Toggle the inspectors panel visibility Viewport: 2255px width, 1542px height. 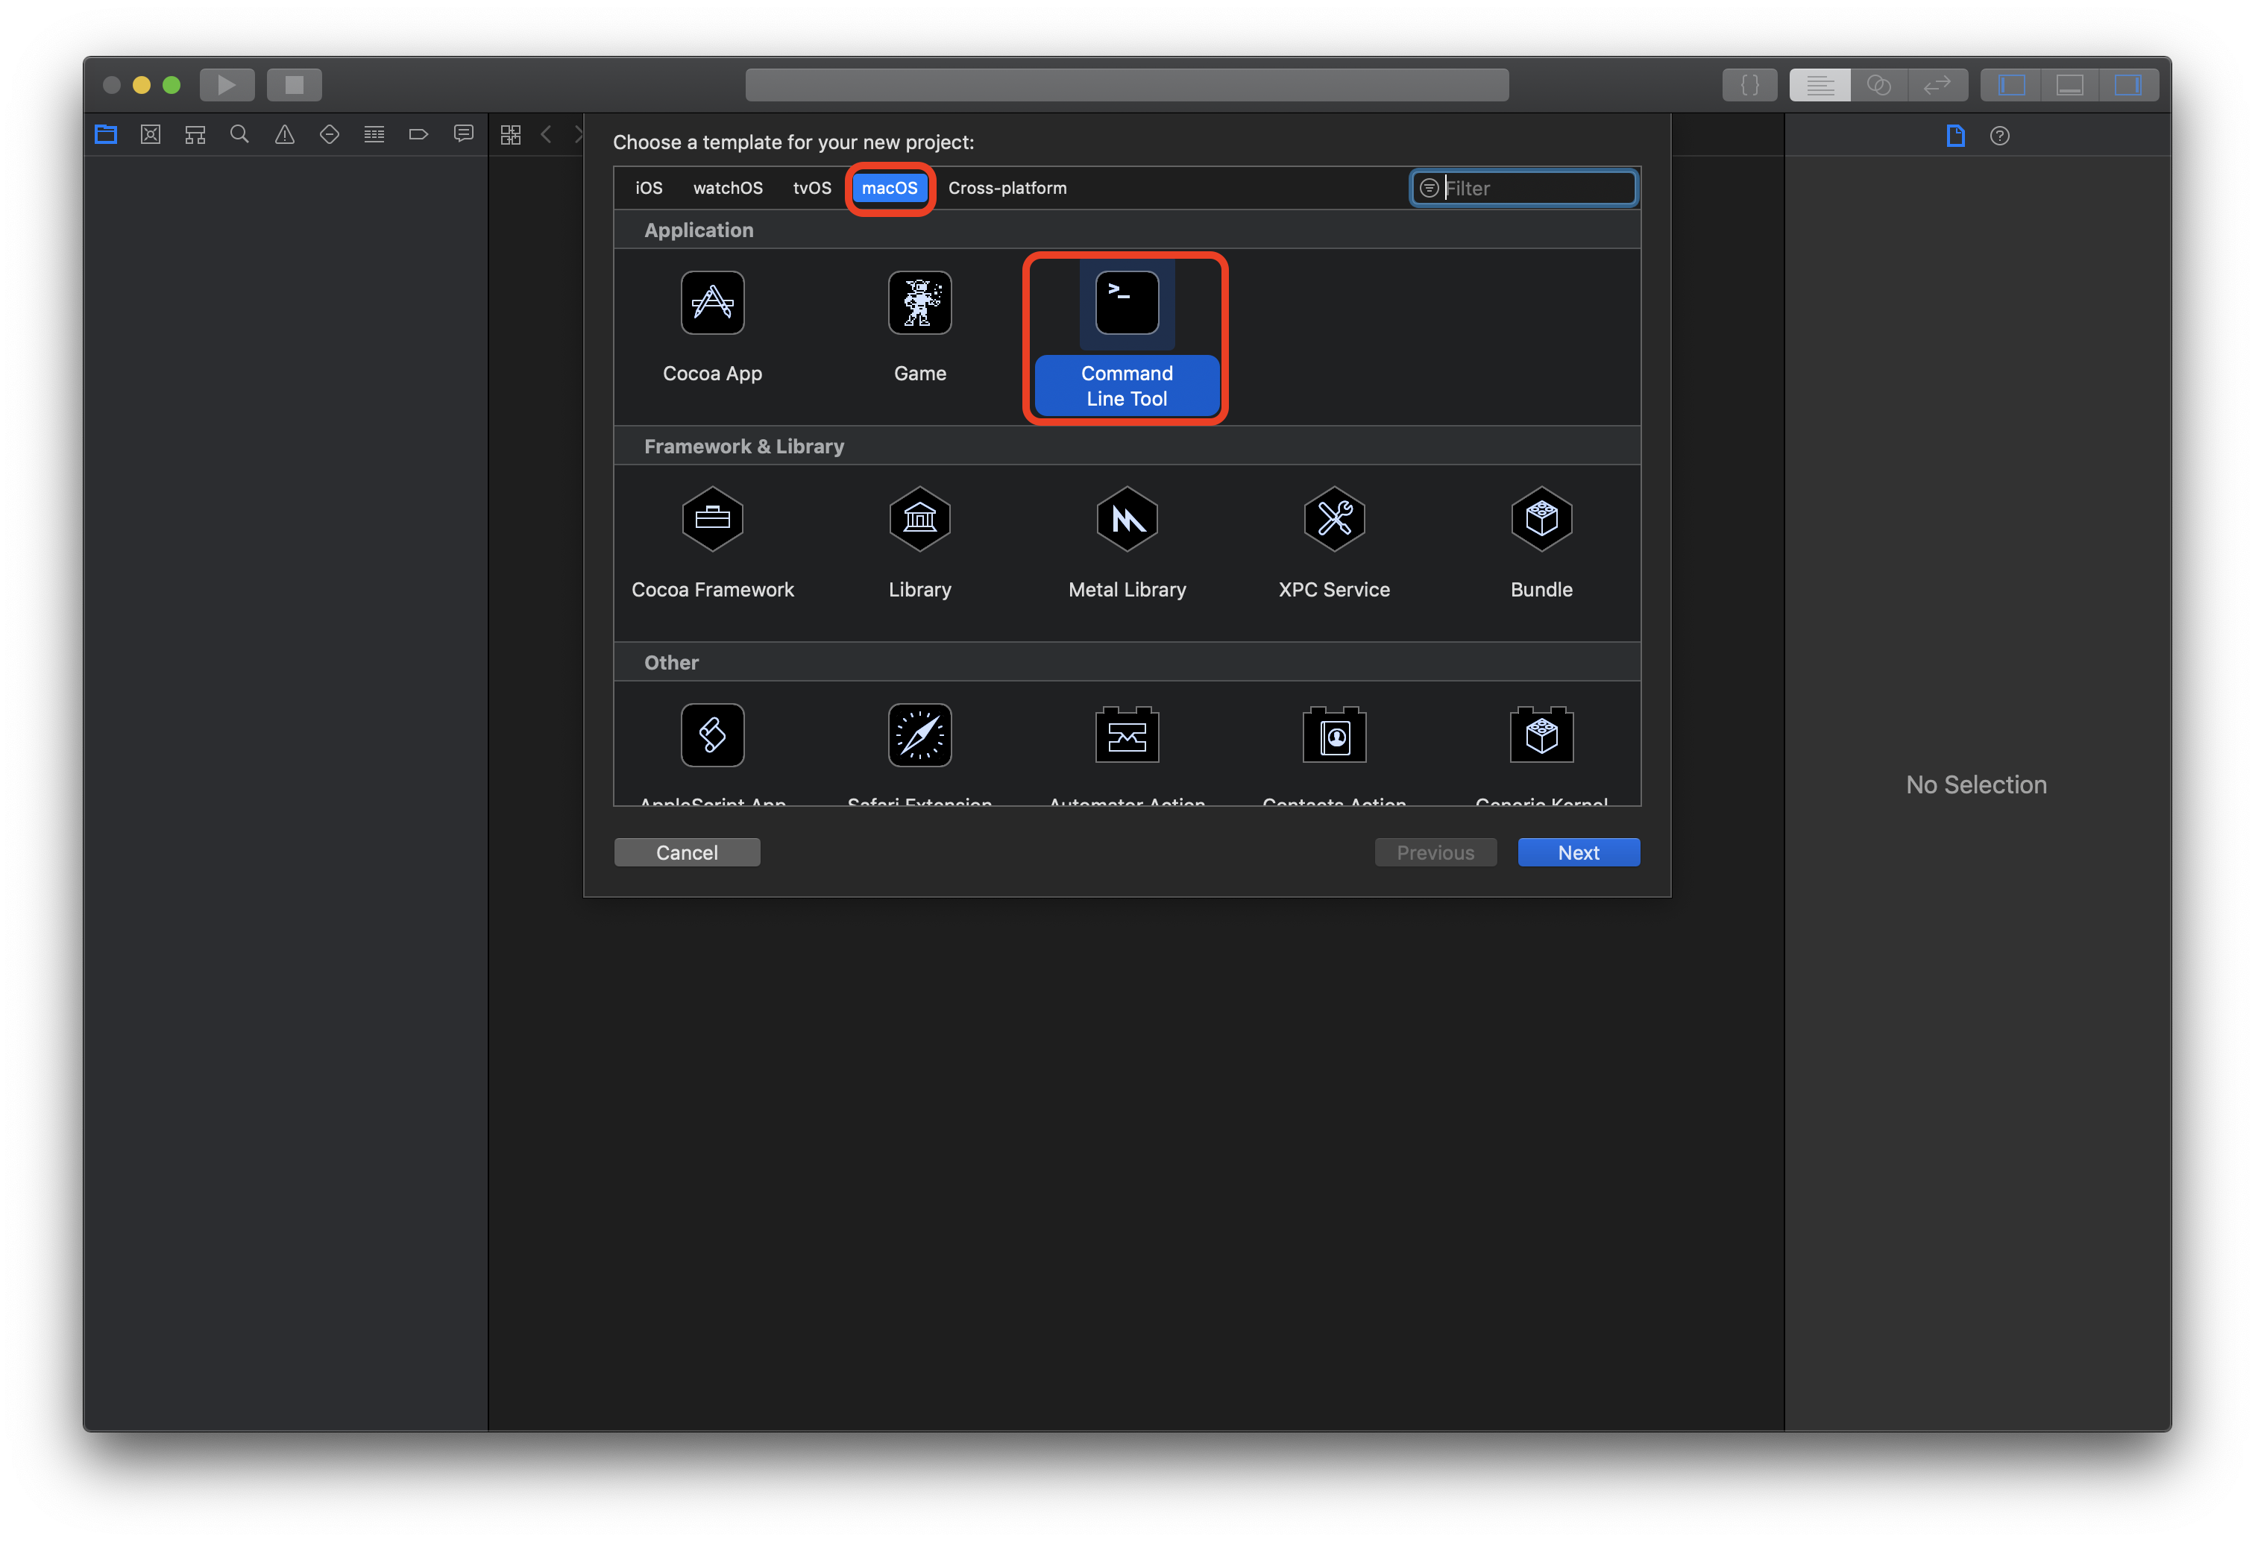pyautogui.click(x=2129, y=84)
